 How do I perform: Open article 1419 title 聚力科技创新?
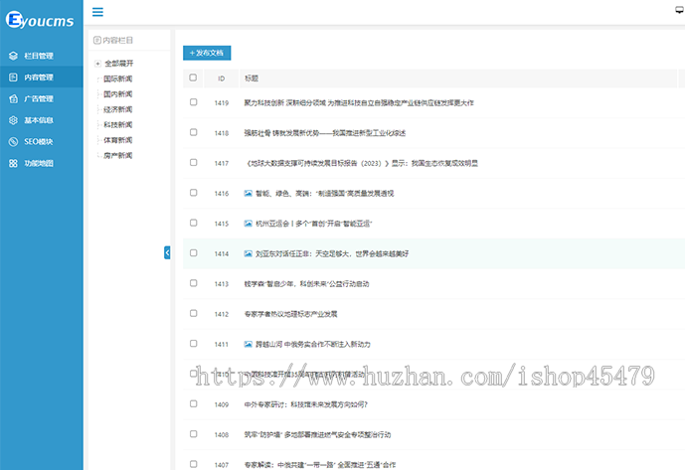click(x=359, y=103)
